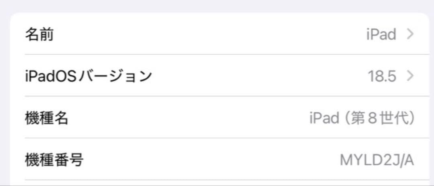Tap the 名前 label
The width and height of the screenshot is (434, 186).
[x=39, y=34]
